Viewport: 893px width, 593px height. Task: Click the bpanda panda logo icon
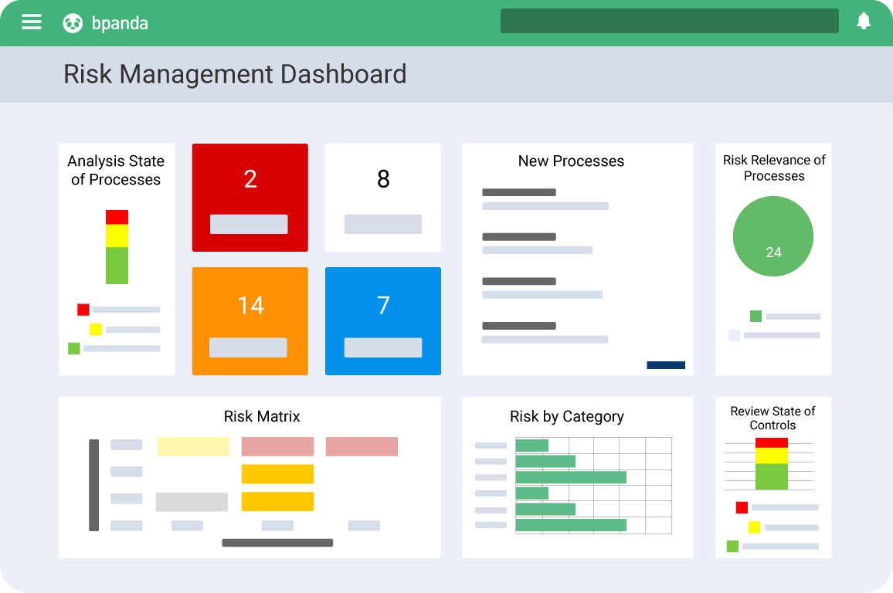73,23
